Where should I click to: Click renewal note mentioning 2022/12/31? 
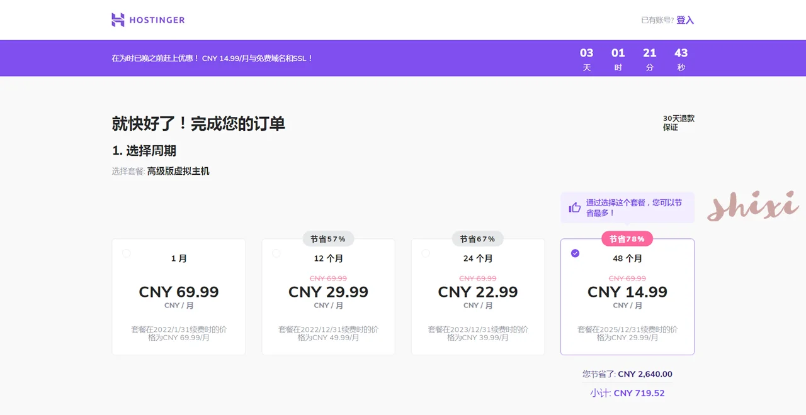[x=328, y=333]
